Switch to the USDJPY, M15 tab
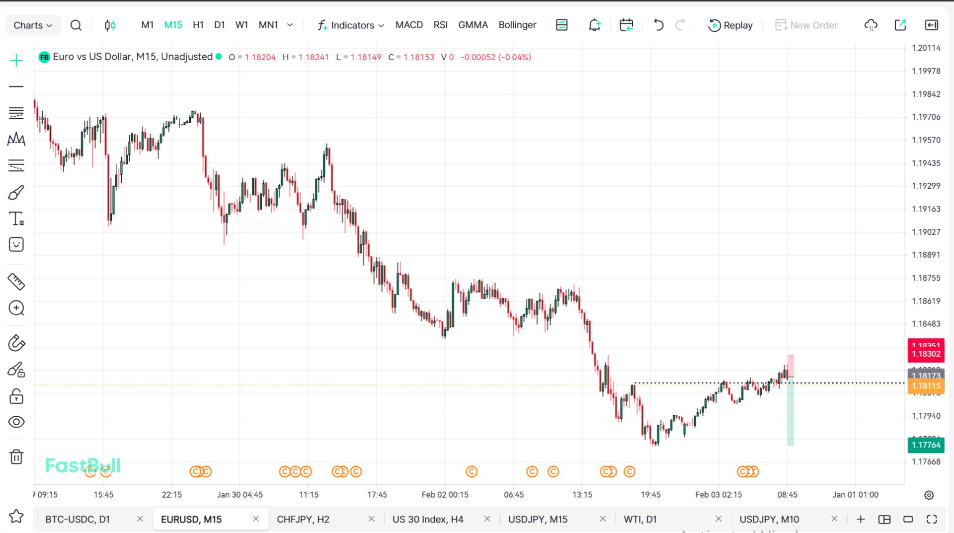Image resolution: width=954 pixels, height=533 pixels. coord(538,519)
